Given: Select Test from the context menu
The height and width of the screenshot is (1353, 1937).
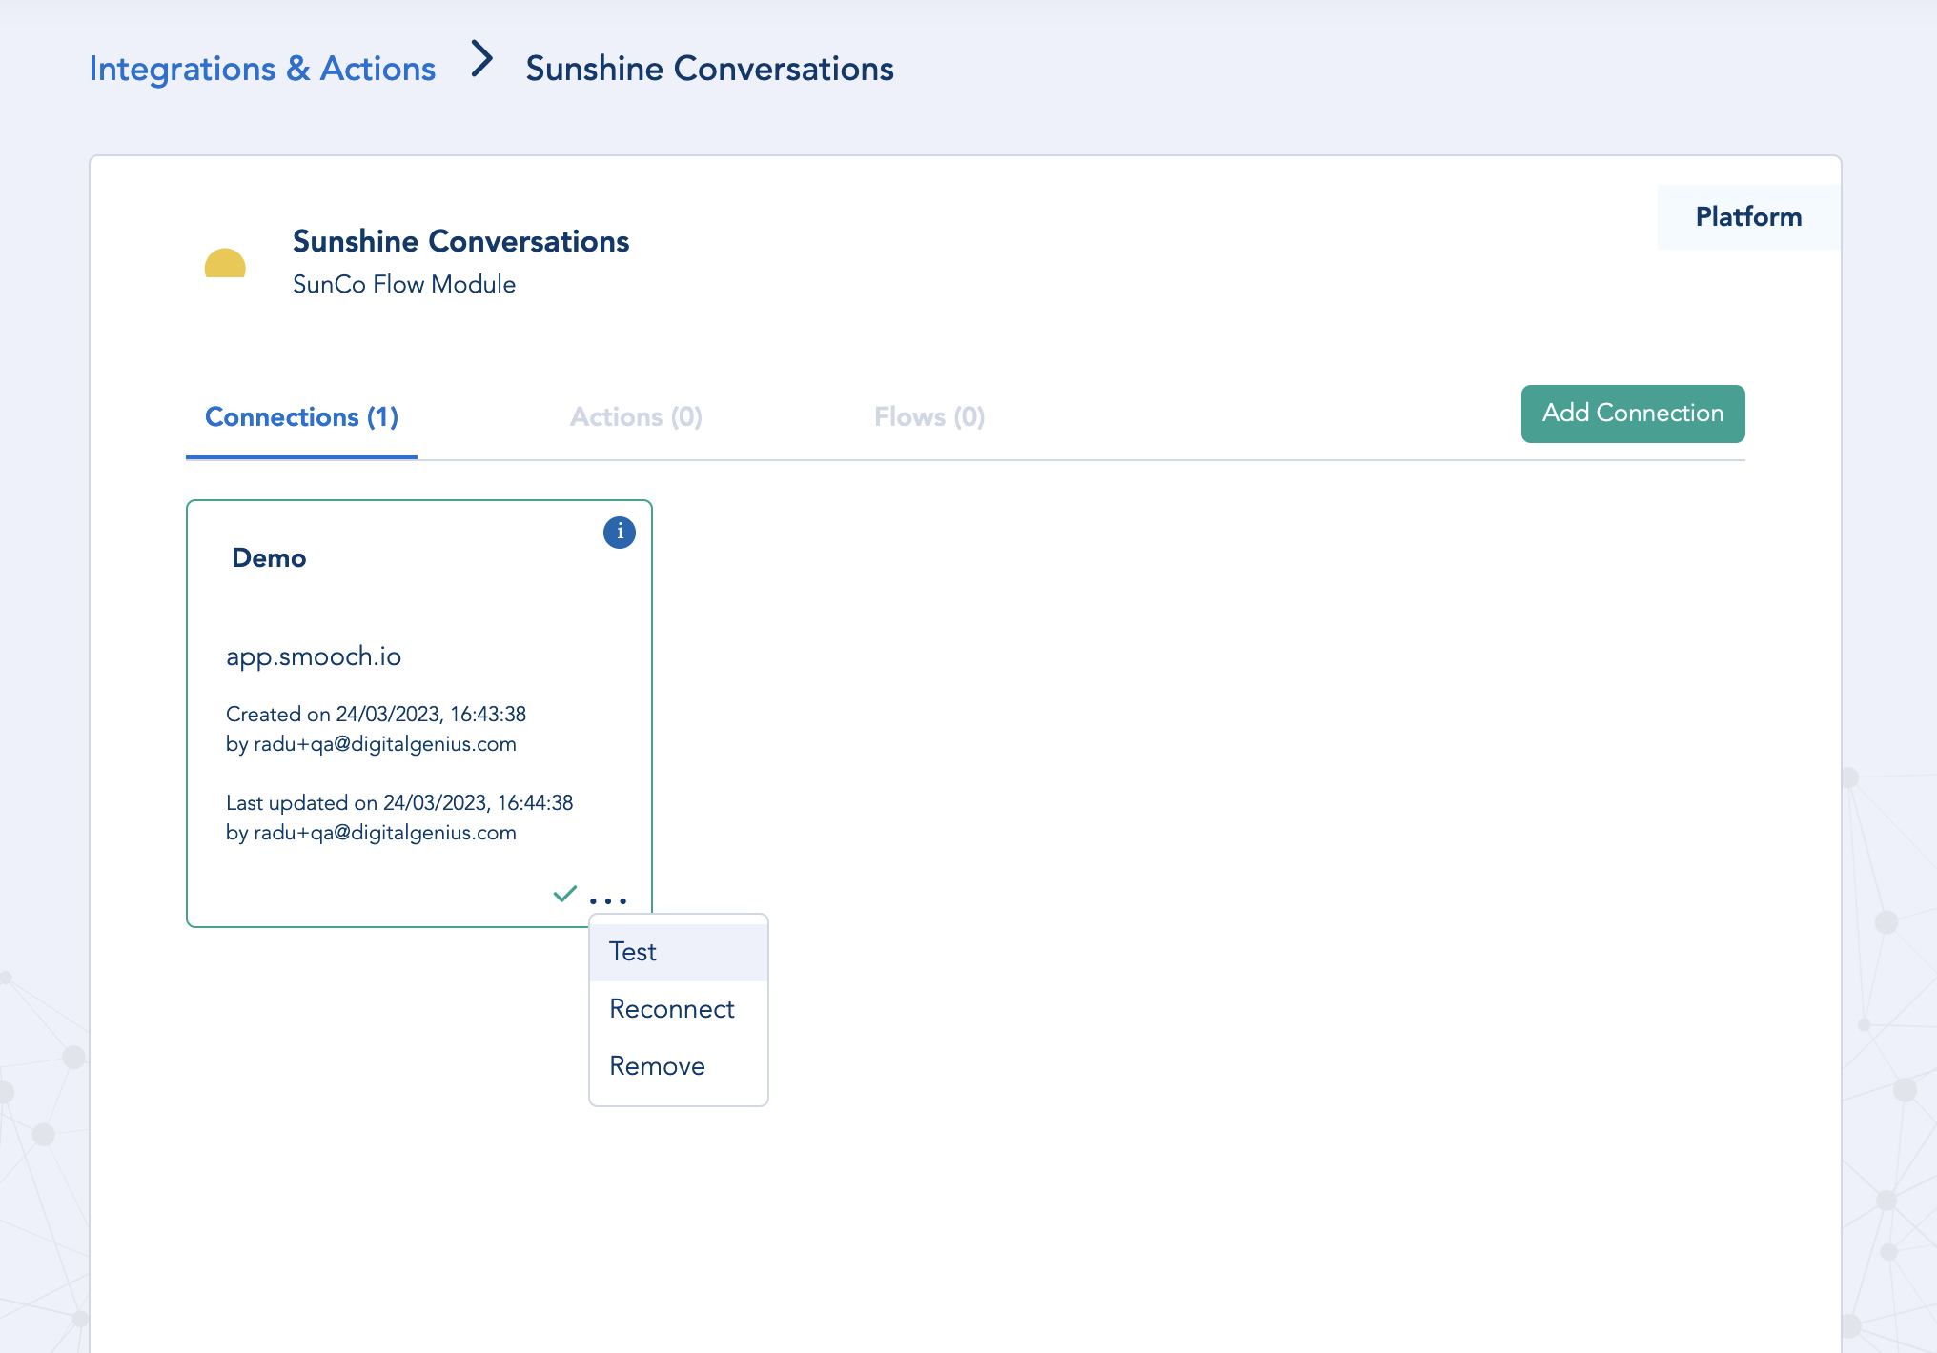Looking at the screenshot, I should [x=679, y=952].
